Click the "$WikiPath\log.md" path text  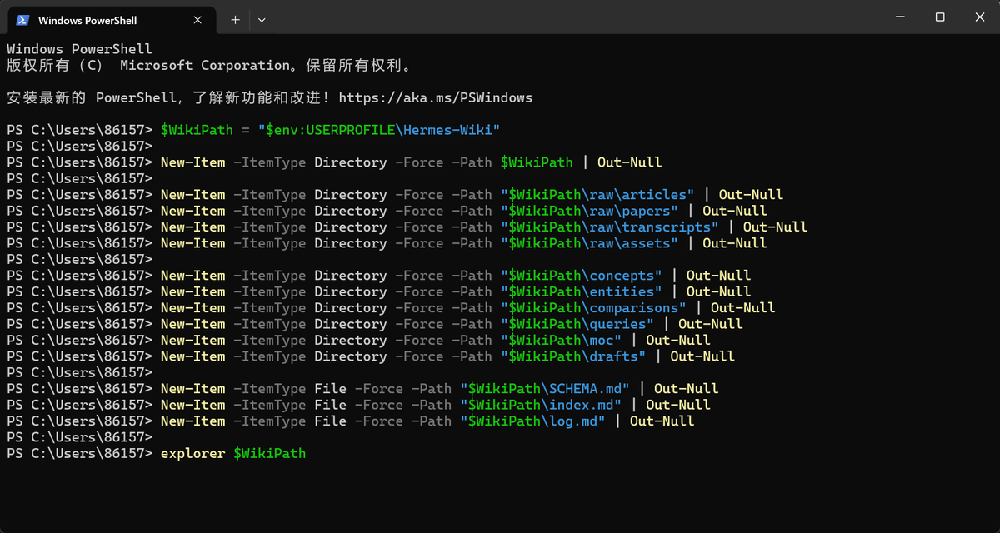[532, 421]
